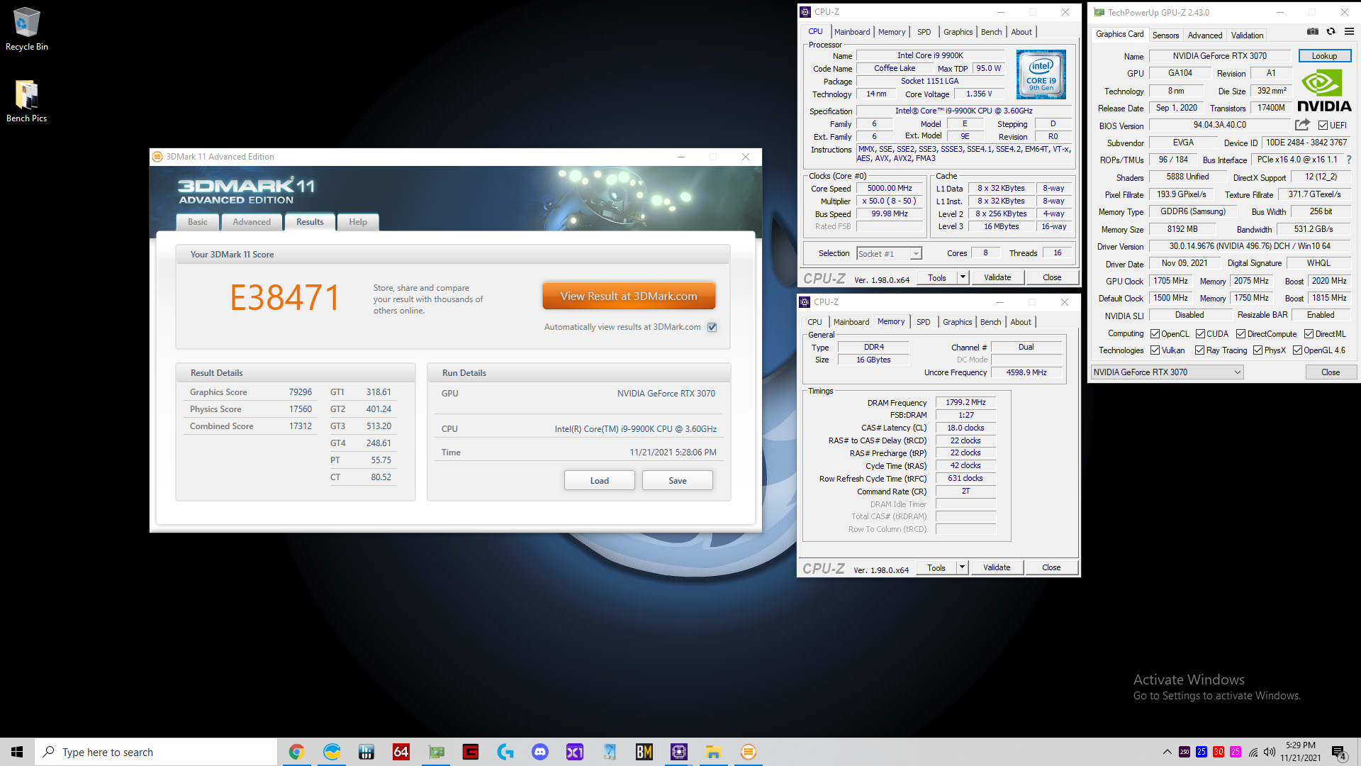This screenshot has height=766, width=1361.
Task: Click the Intel Core i9 badge in CPU-Z
Action: point(1041,74)
